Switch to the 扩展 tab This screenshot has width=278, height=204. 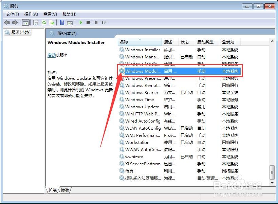53,190
